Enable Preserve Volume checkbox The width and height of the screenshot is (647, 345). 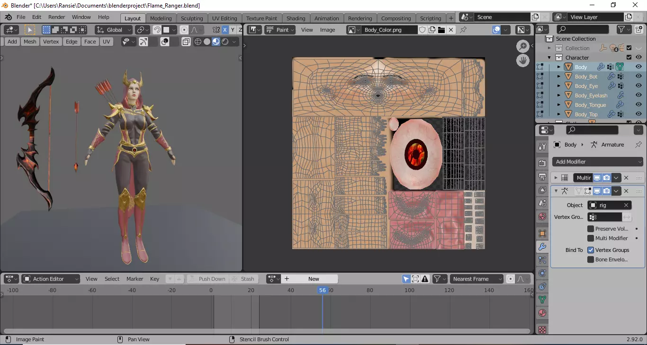coord(591,229)
